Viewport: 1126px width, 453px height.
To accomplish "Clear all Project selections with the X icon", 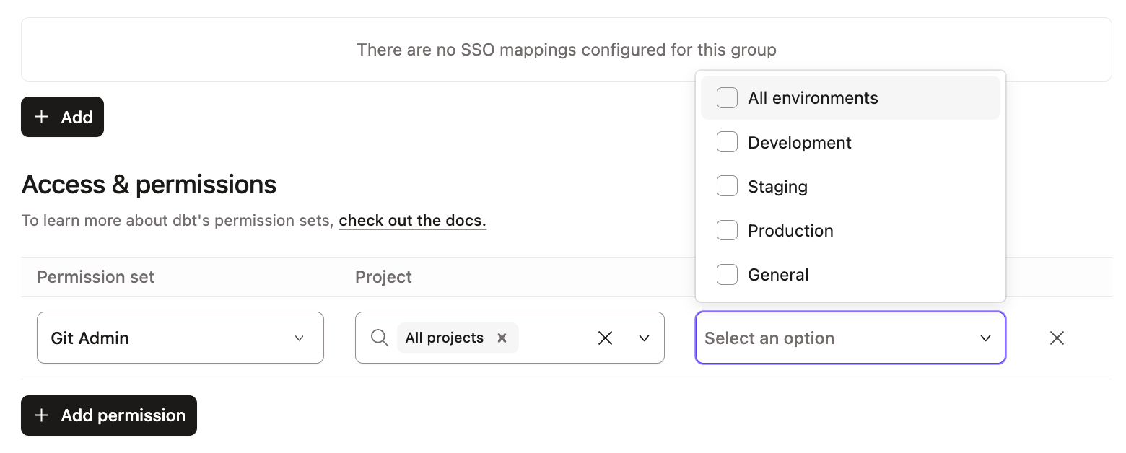I will click(605, 338).
